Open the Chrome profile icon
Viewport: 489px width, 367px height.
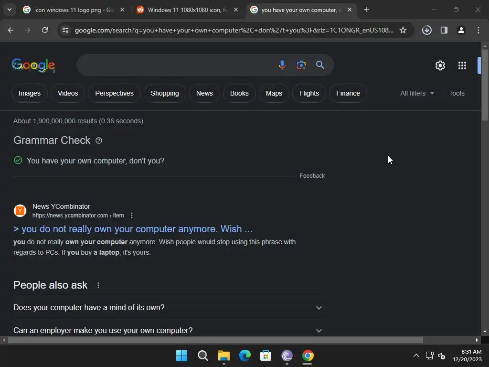coord(461,30)
